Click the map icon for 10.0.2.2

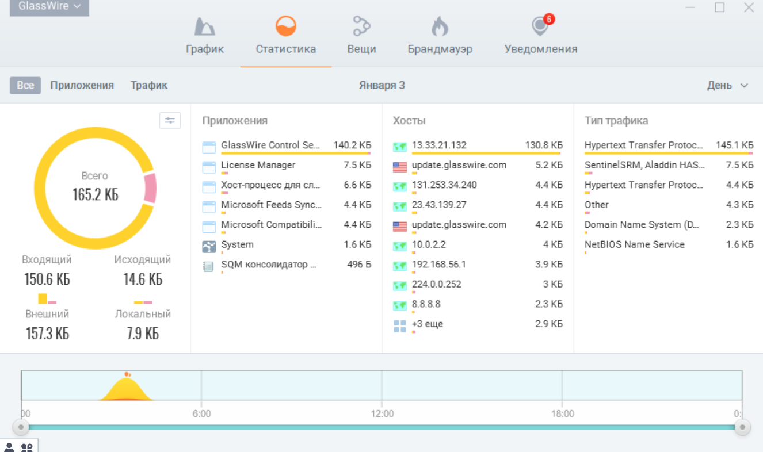(x=400, y=246)
